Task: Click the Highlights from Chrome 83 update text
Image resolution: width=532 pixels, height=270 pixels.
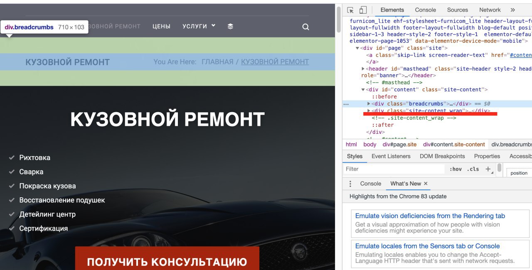Action: [398, 196]
